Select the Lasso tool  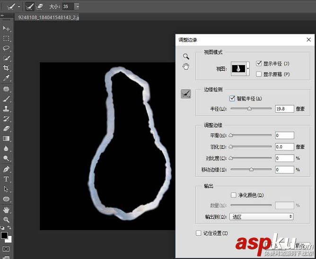tap(6, 48)
